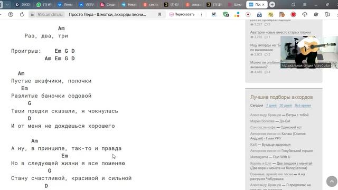Open Аватарки новые вместо старых плохих topic

pos(280,32)
